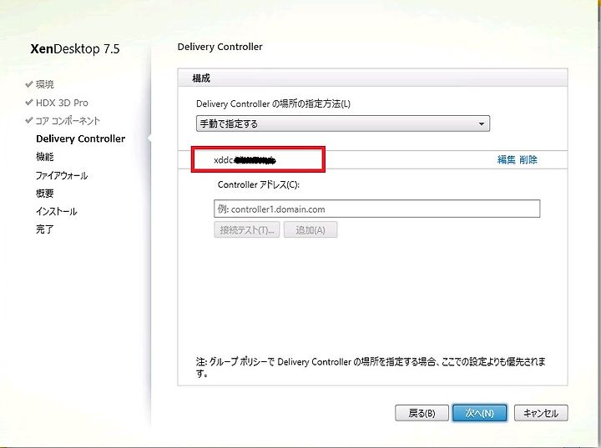Cancel setup with the キャンセル button

click(x=541, y=413)
